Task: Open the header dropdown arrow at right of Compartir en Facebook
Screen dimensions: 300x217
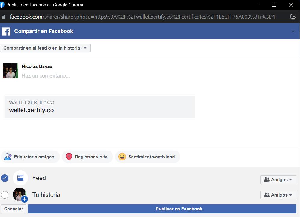Action: 293,31
